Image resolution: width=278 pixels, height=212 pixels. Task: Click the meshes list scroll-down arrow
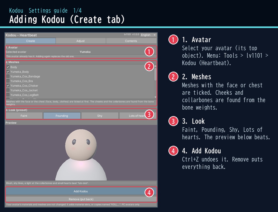[155, 97]
